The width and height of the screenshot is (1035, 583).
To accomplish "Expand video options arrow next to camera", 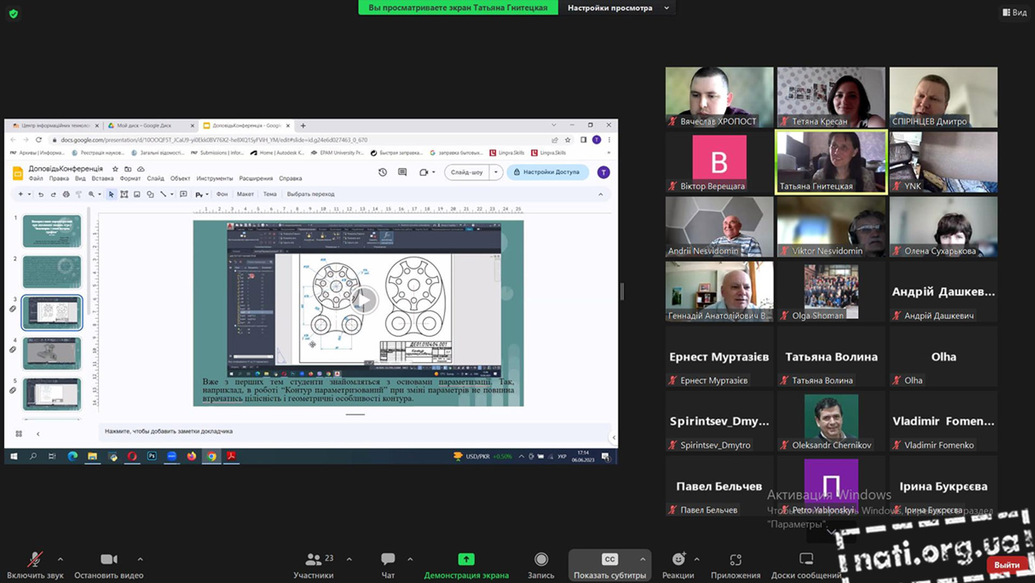I will pyautogui.click(x=140, y=559).
